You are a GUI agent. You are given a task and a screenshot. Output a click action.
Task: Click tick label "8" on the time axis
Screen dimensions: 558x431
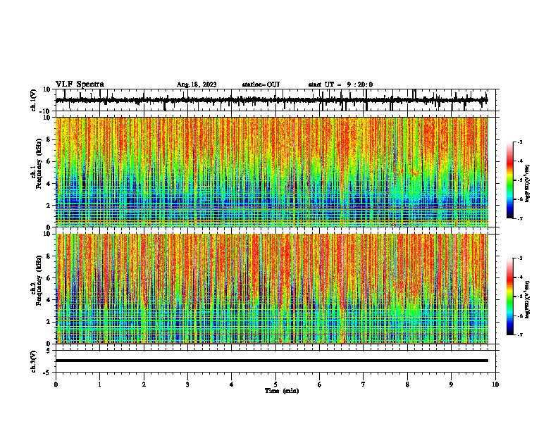coord(407,385)
